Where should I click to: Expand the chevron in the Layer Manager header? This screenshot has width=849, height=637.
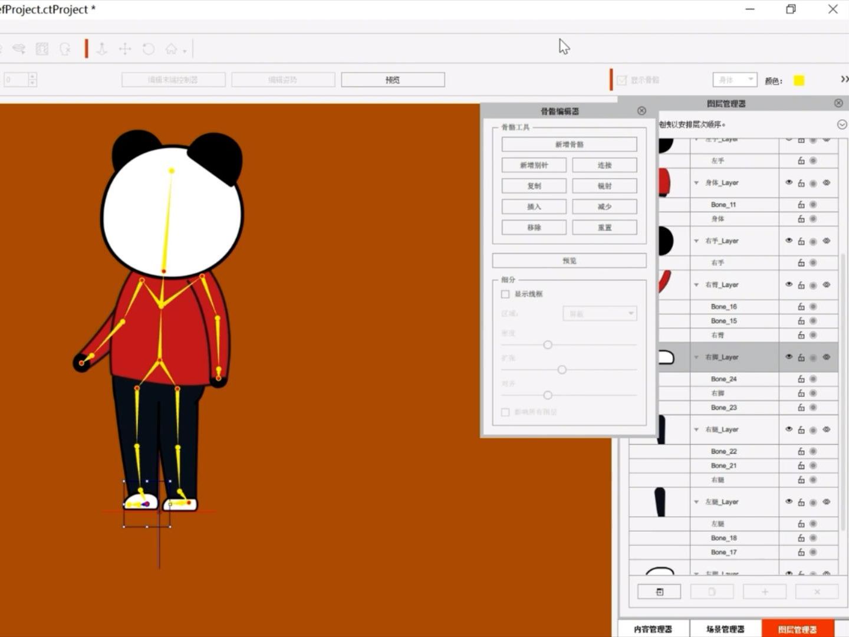coord(842,124)
